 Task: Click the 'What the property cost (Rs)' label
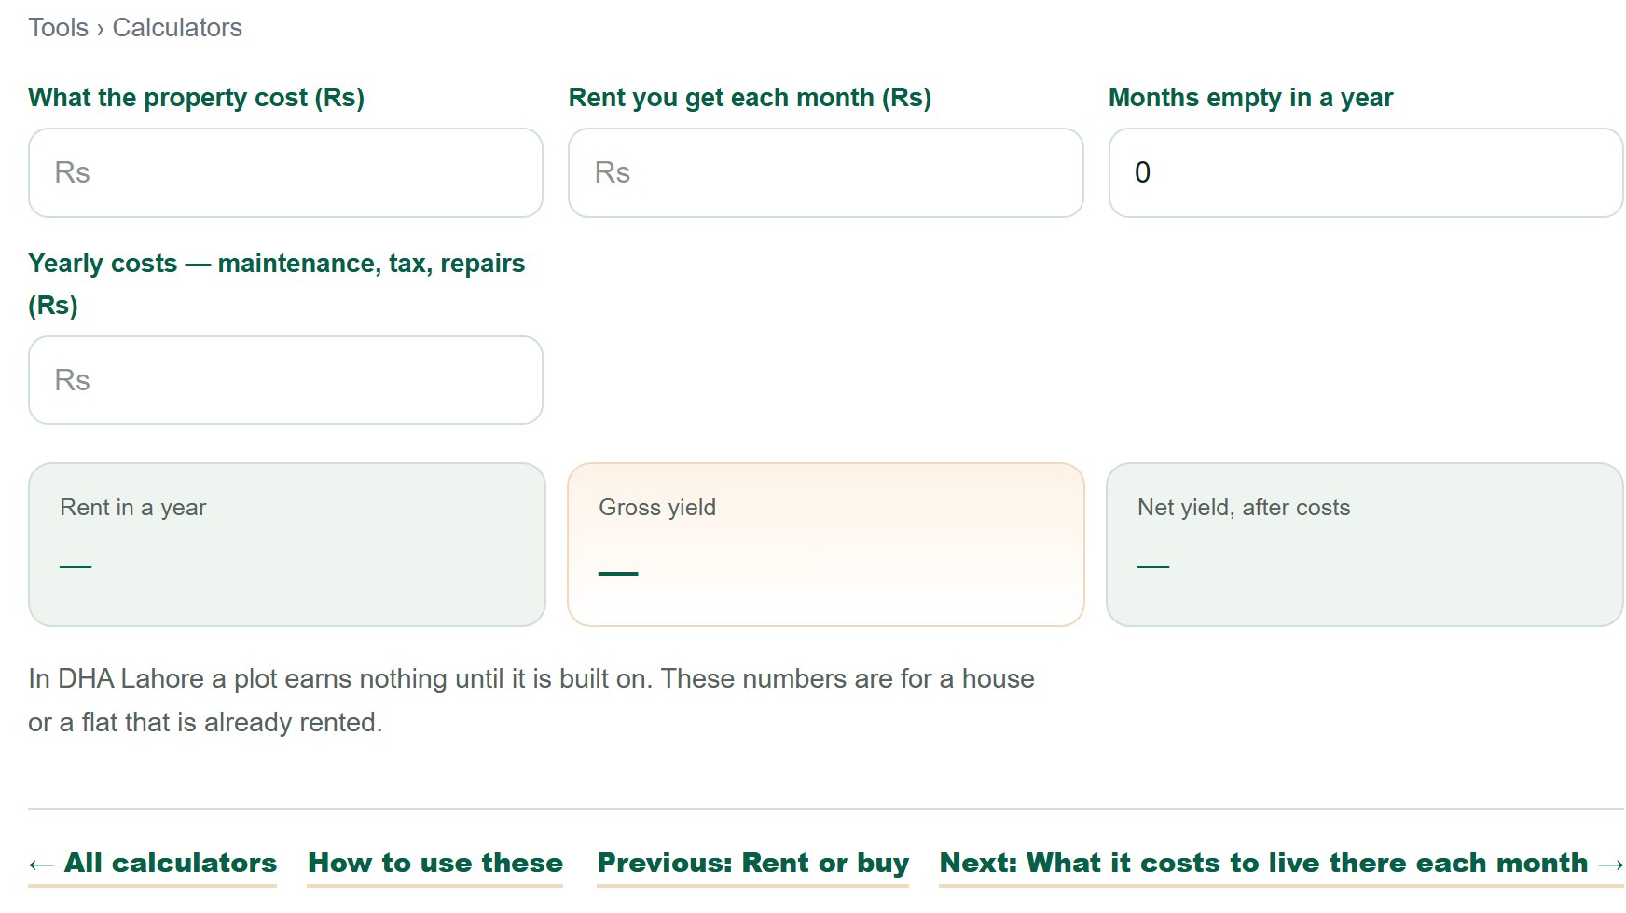click(x=196, y=98)
